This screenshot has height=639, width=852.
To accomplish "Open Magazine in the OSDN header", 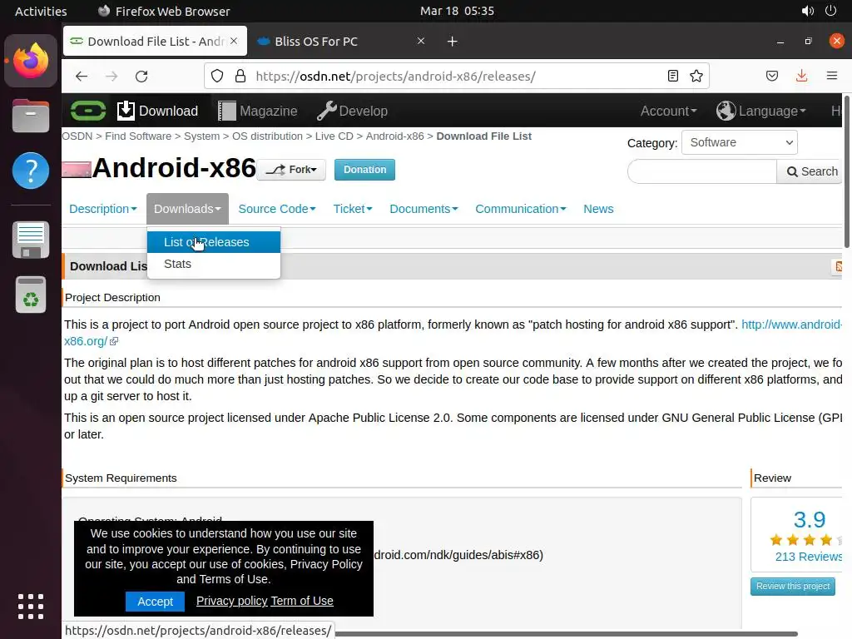I will 258,111.
